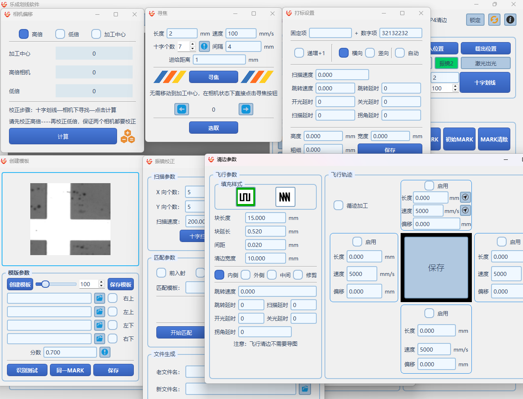The image size is (523, 399).
Task: Select the square-wave fill pattern icon
Action: click(246, 197)
